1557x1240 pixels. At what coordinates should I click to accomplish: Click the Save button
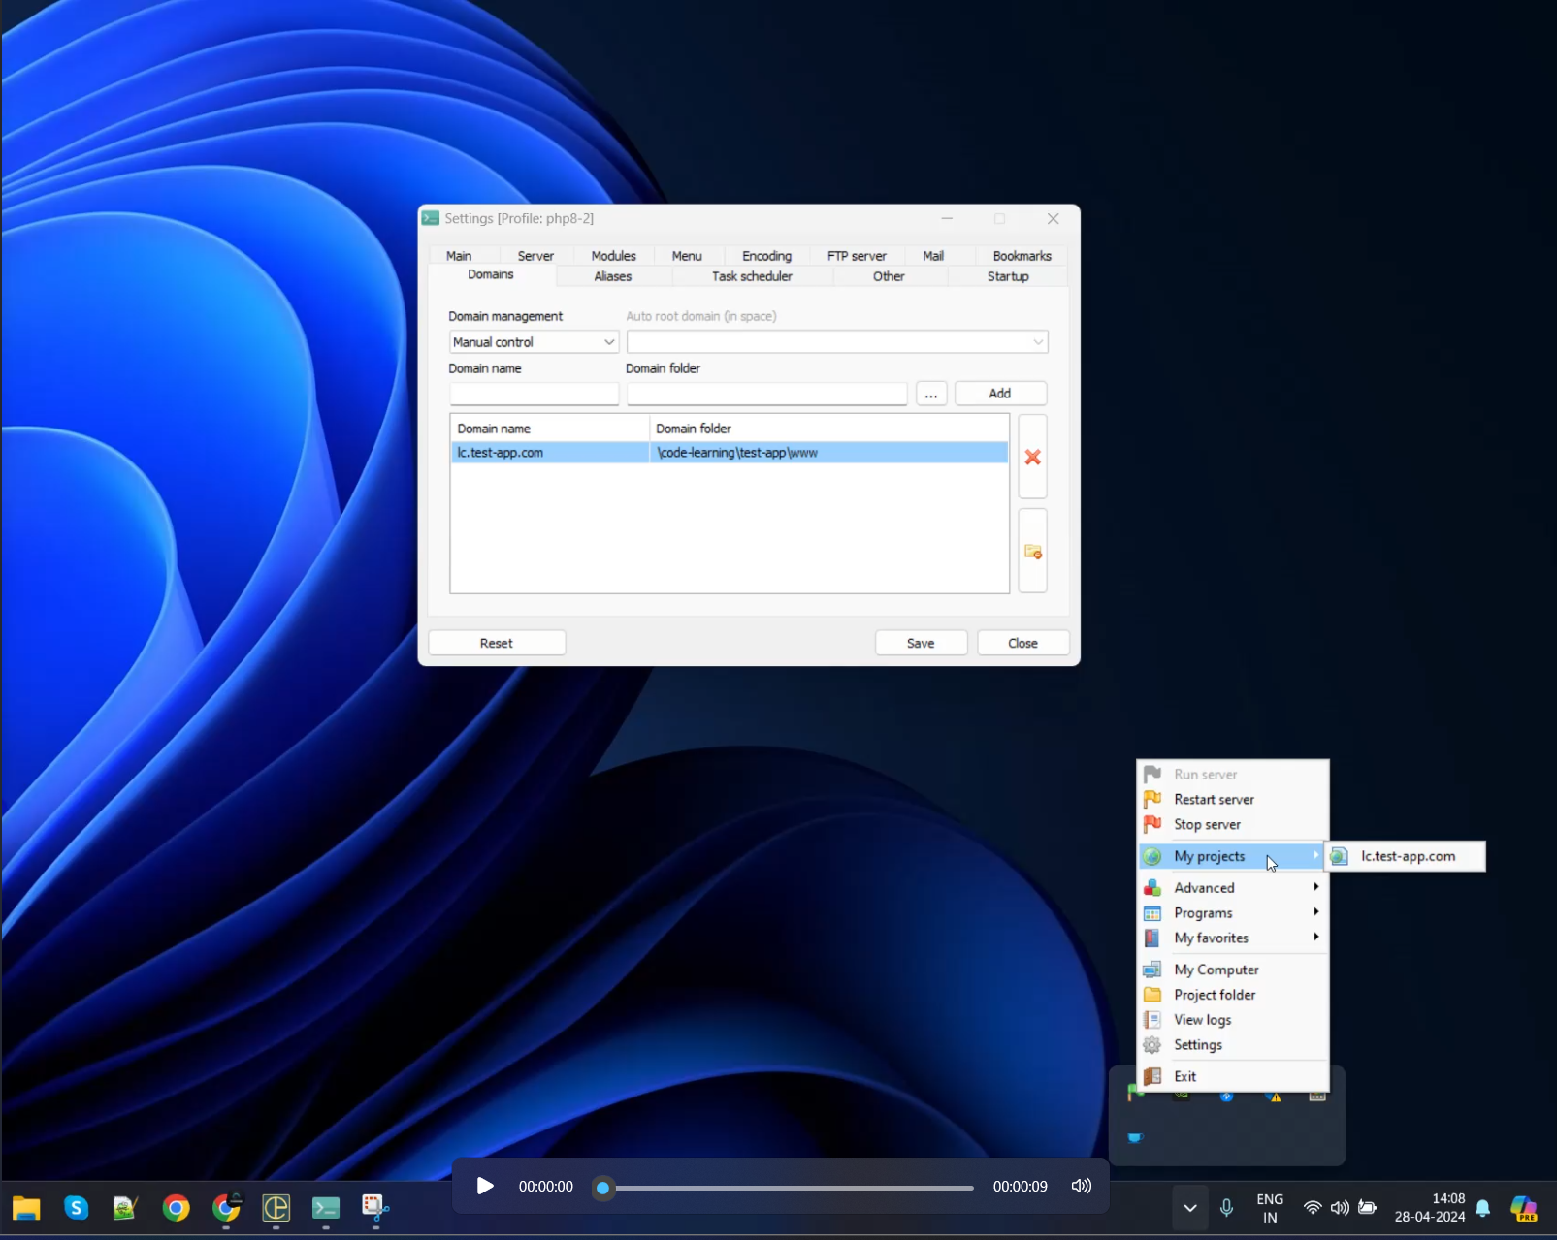click(921, 643)
